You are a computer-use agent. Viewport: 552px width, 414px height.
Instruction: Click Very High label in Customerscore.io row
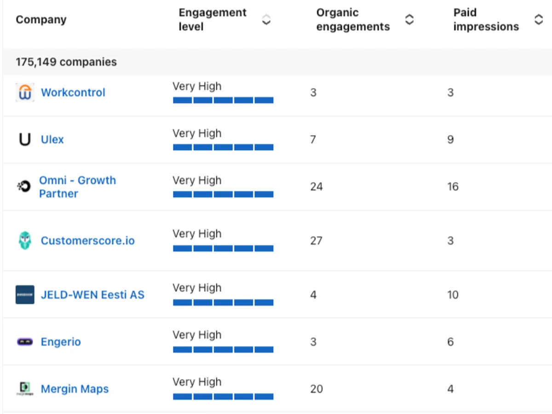coord(197,234)
